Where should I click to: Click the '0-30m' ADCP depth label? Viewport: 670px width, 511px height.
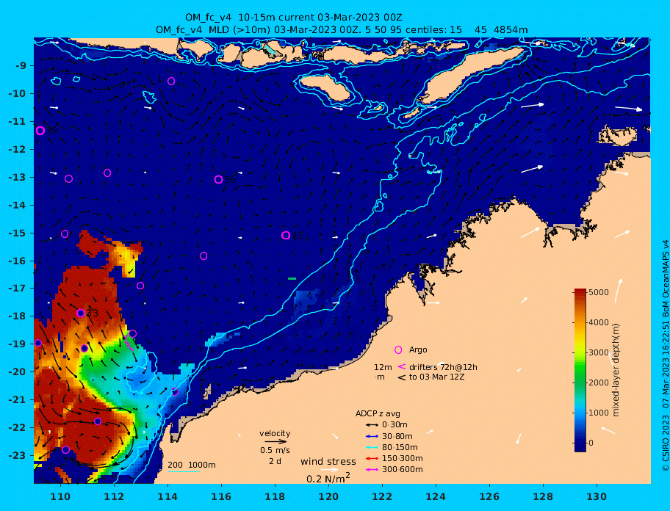point(395,425)
